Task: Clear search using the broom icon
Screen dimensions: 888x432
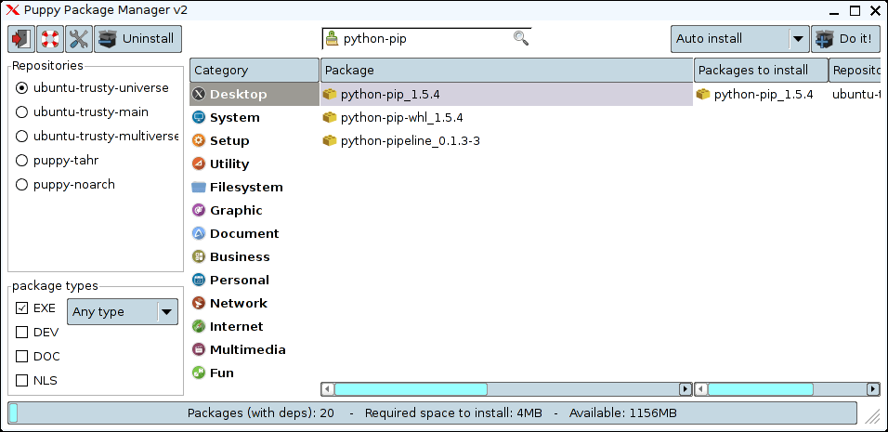Action: [x=333, y=39]
